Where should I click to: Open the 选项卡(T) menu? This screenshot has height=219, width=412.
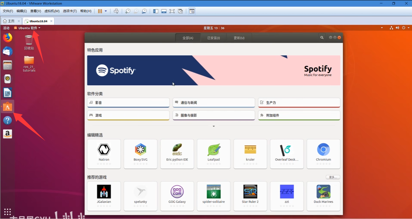(70, 11)
